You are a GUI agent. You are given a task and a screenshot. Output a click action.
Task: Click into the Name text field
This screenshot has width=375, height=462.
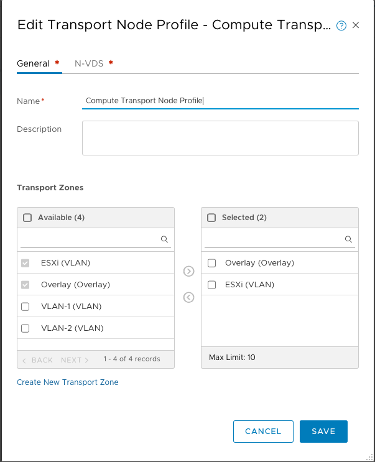220,100
